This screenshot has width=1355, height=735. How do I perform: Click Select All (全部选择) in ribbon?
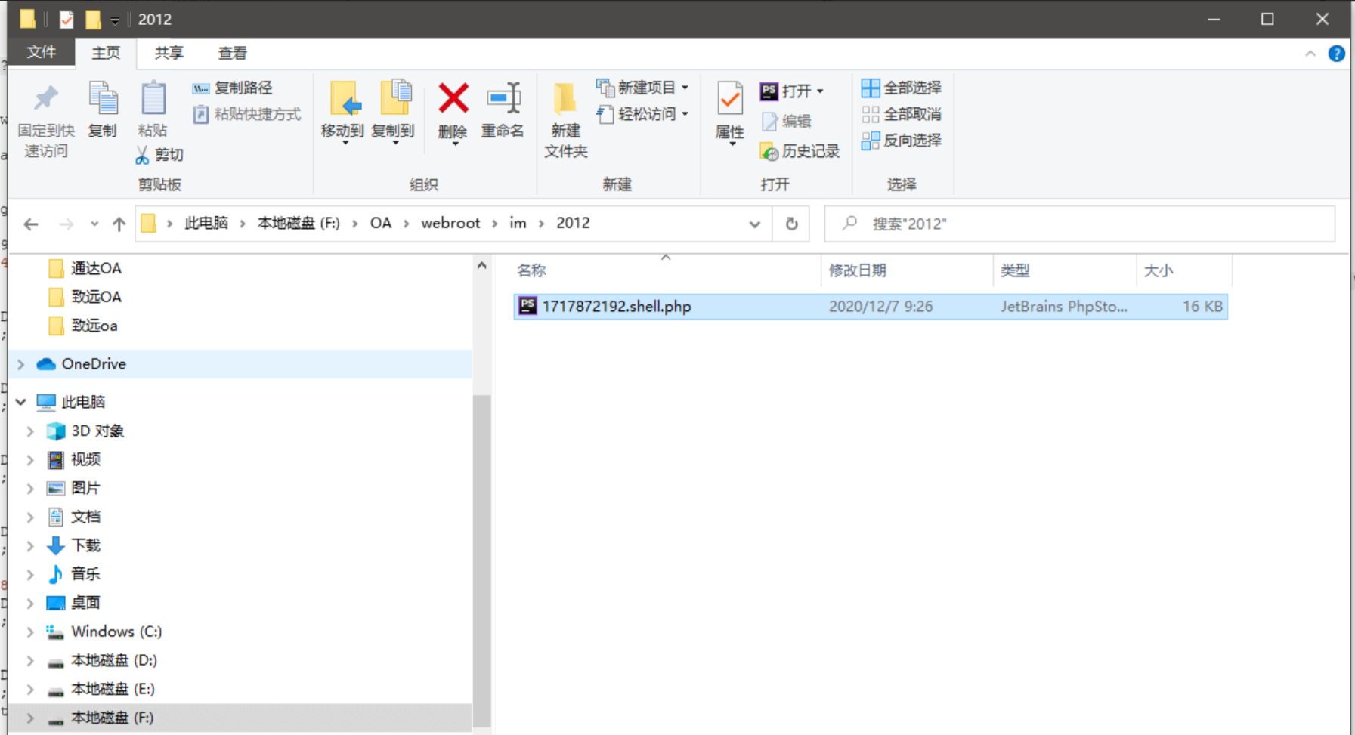[x=902, y=88]
